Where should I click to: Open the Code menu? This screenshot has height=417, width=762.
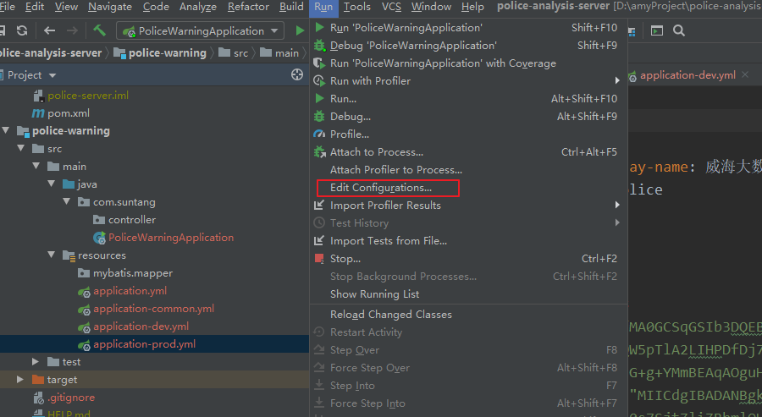coord(156,7)
